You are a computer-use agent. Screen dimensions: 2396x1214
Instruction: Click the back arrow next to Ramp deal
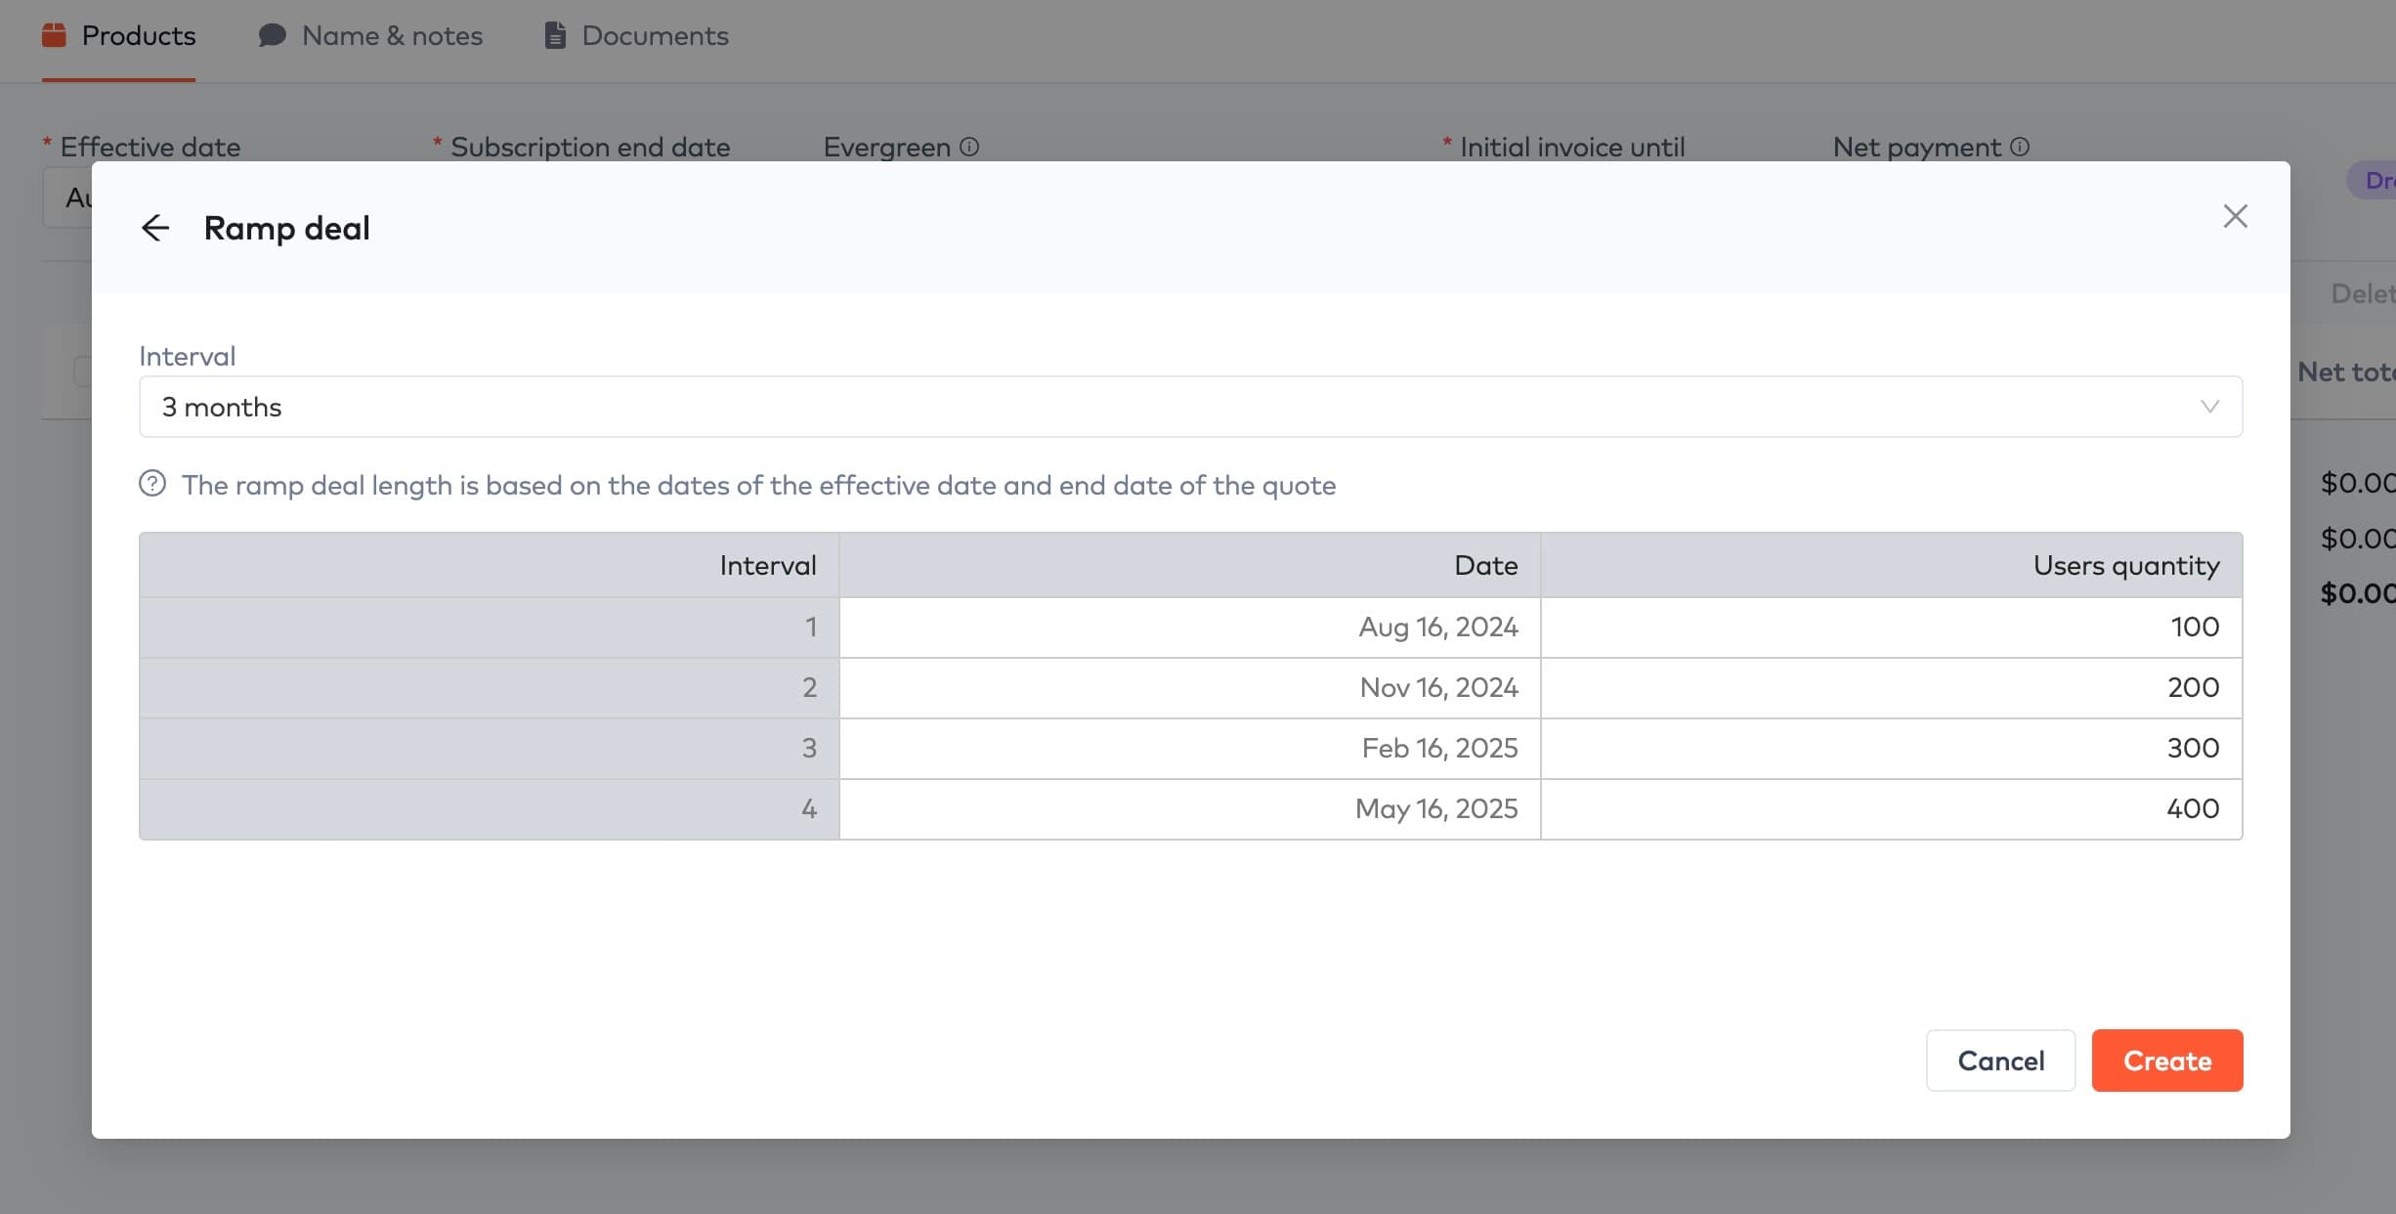click(x=155, y=228)
